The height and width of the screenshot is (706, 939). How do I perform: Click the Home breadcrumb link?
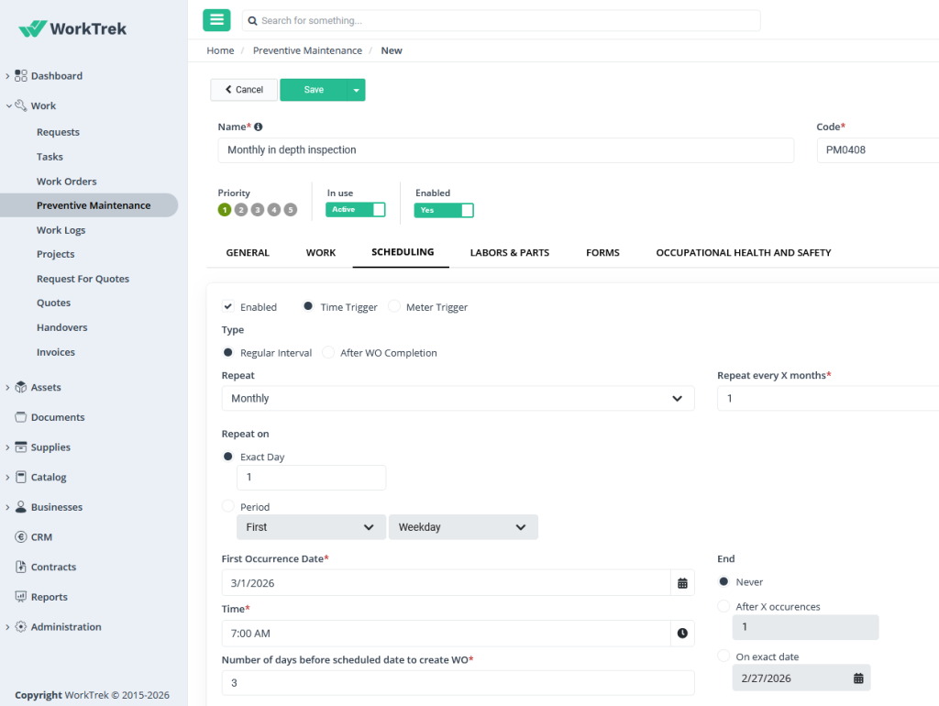coord(220,50)
